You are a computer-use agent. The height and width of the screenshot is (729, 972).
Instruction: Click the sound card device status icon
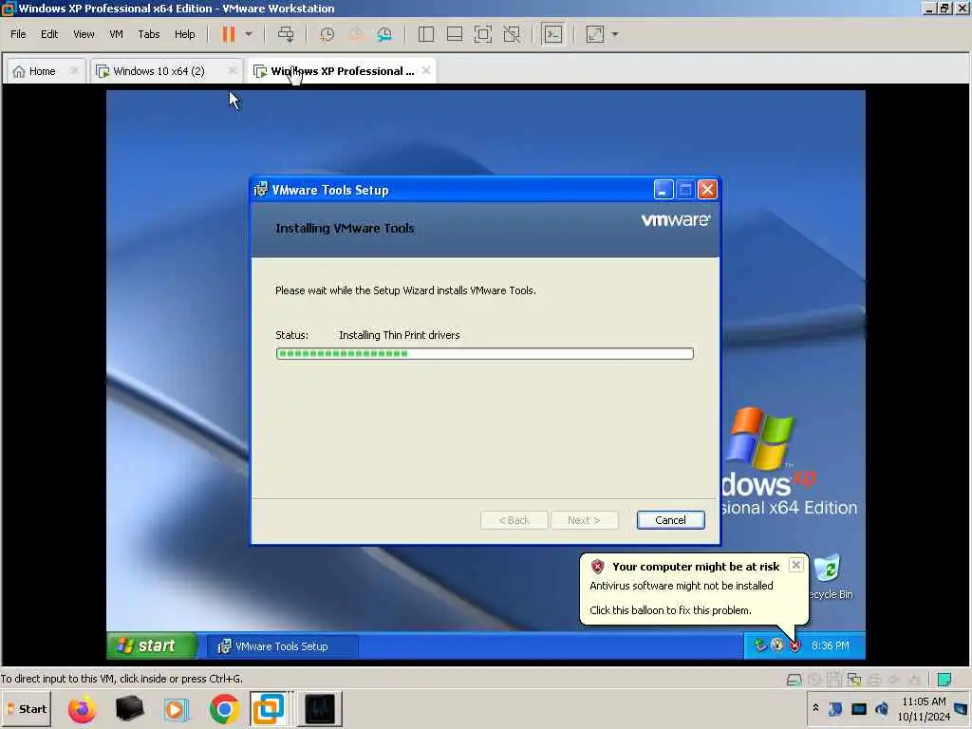click(x=894, y=680)
